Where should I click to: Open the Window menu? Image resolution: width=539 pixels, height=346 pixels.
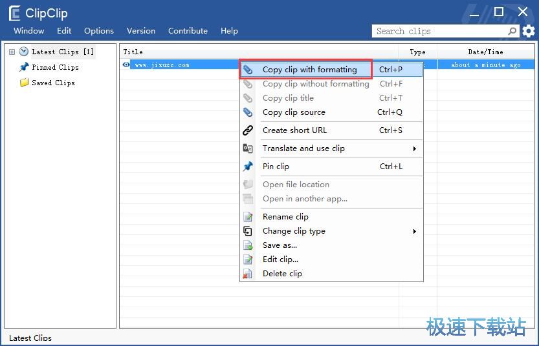[x=29, y=31]
